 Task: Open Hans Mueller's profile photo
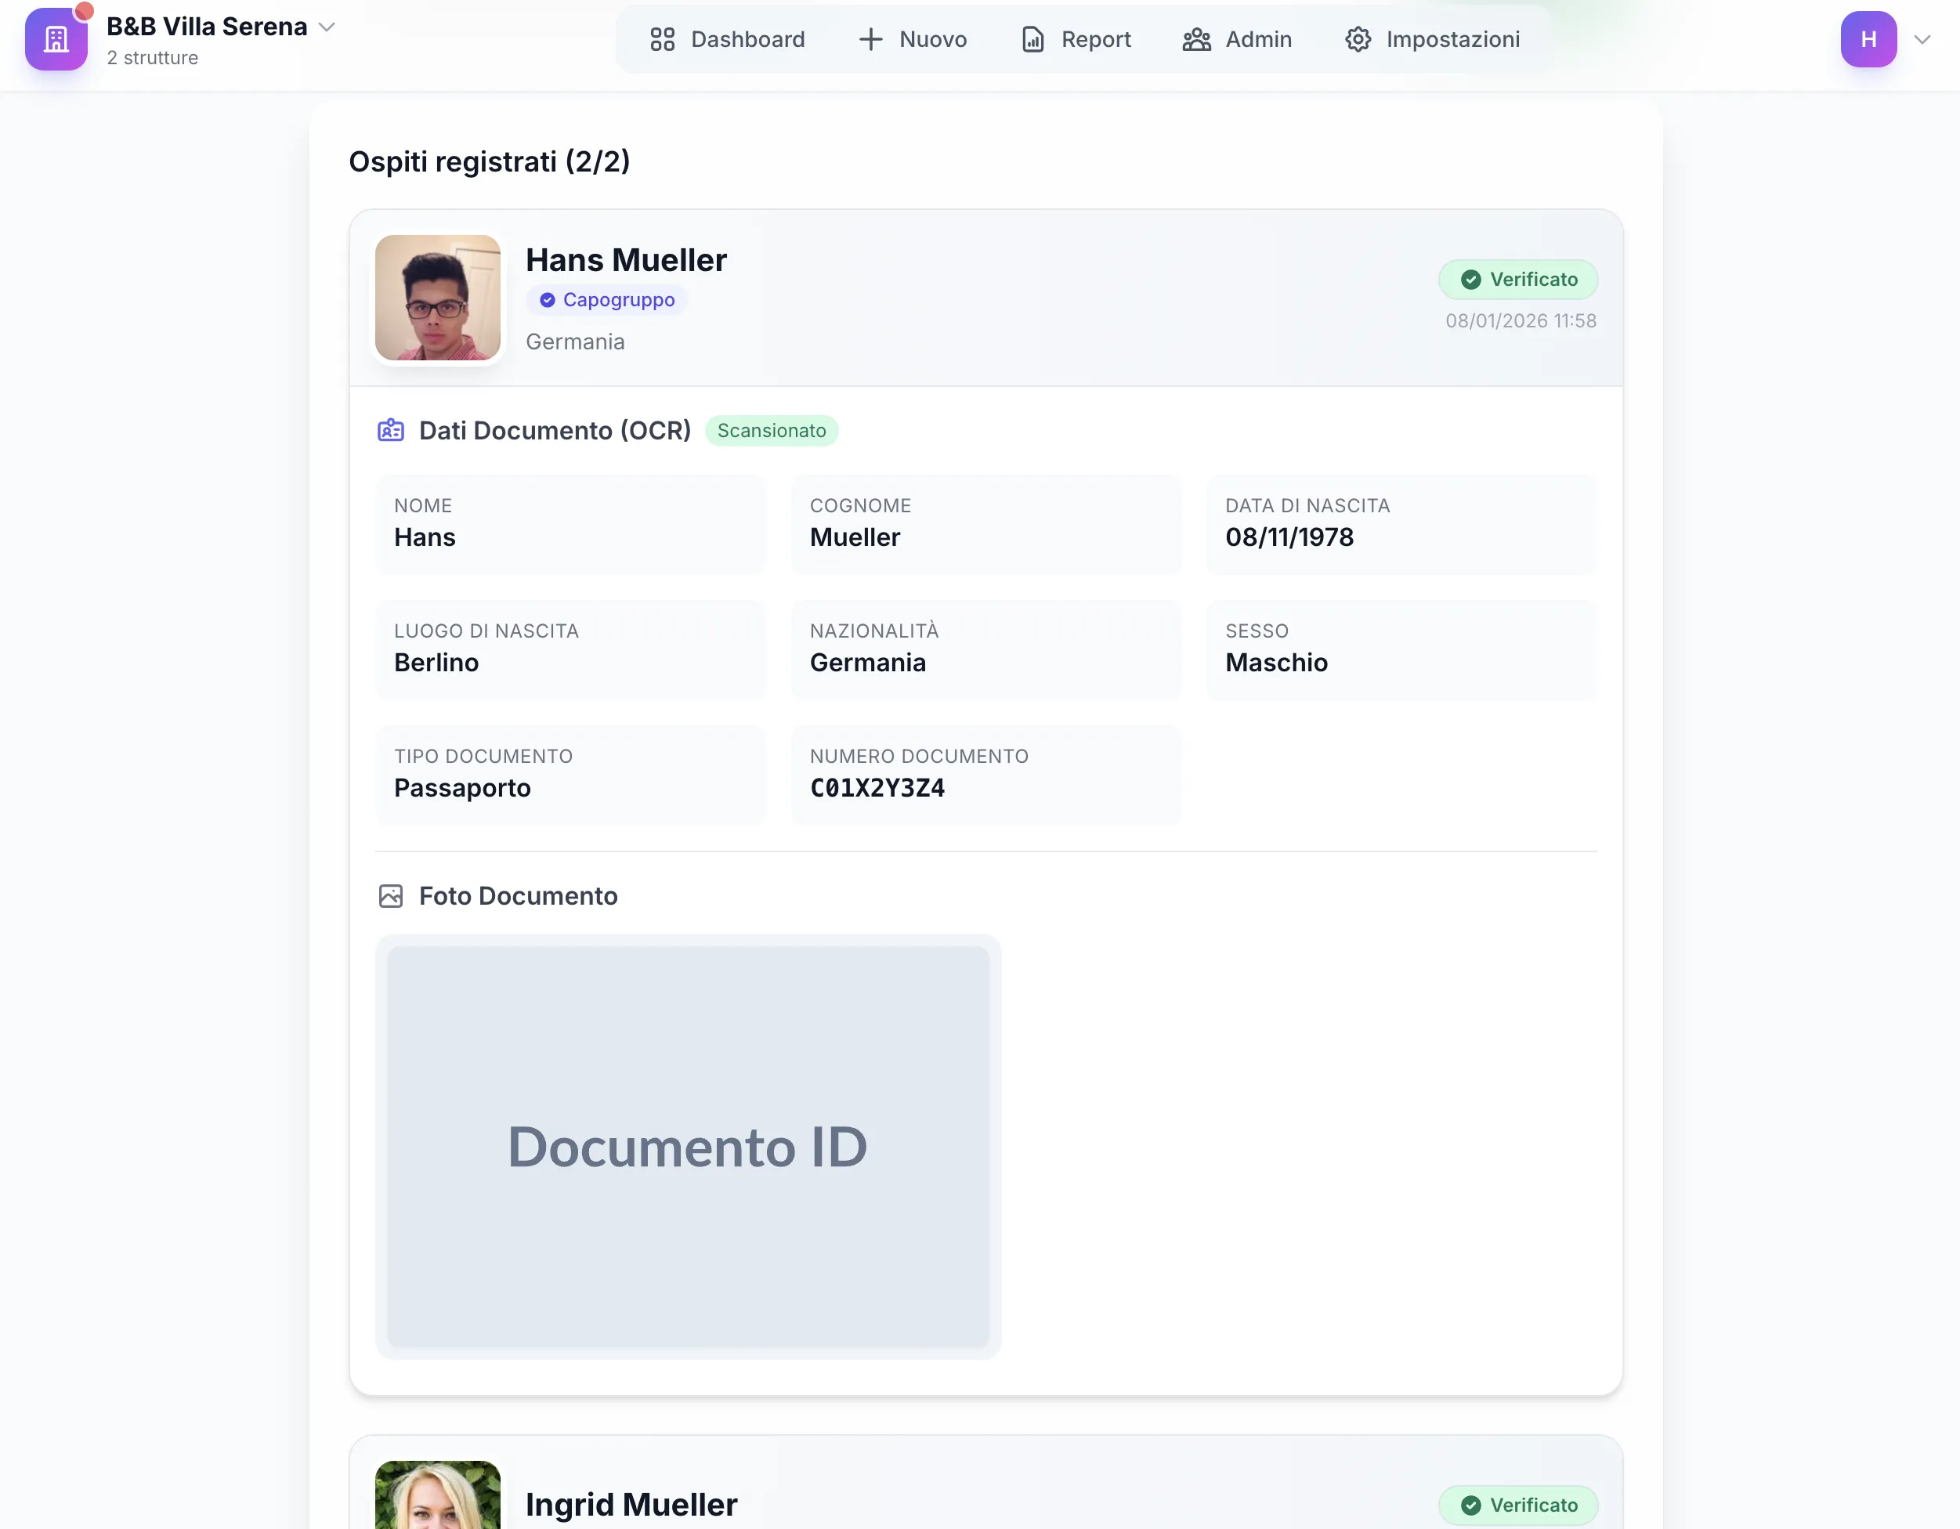(x=437, y=298)
